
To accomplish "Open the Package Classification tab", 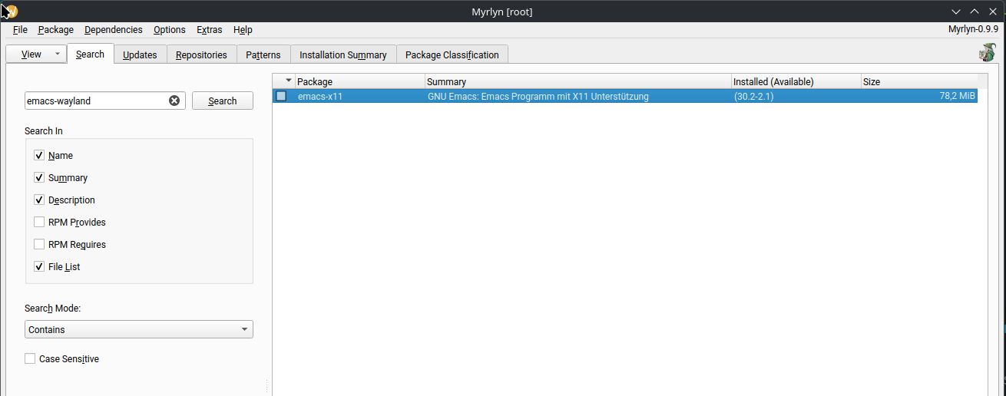I will click(452, 54).
